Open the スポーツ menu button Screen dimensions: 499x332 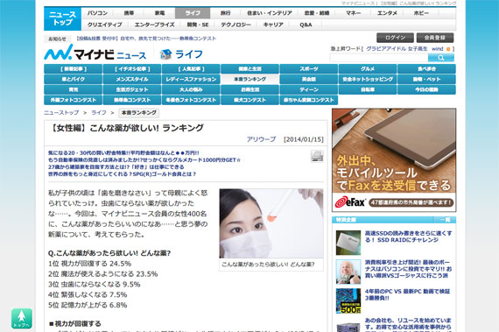(x=309, y=68)
